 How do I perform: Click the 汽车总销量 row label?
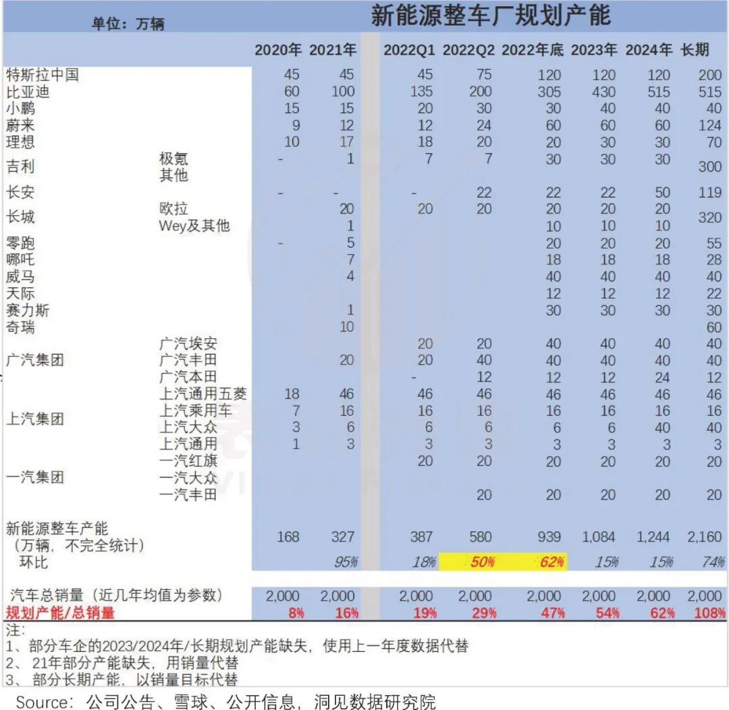pyautogui.click(x=116, y=596)
